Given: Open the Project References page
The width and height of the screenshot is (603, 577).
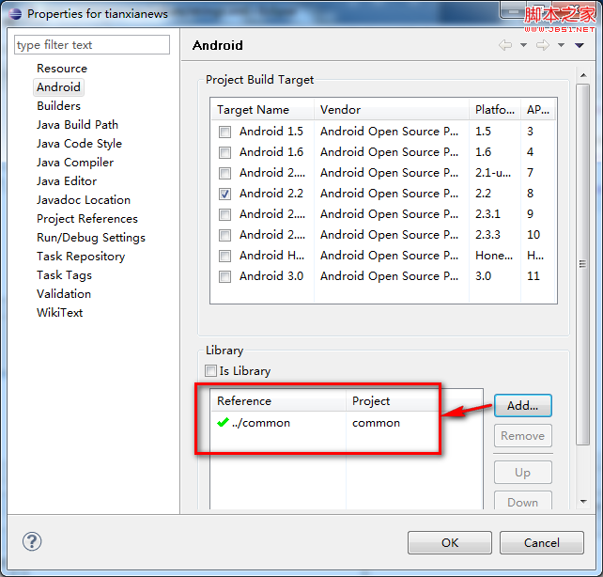Looking at the screenshot, I should [87, 219].
